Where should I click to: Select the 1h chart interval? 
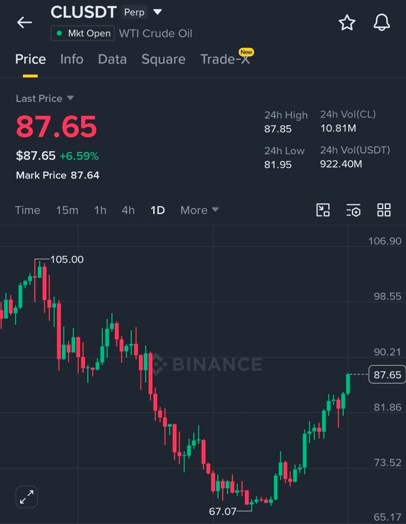click(100, 210)
